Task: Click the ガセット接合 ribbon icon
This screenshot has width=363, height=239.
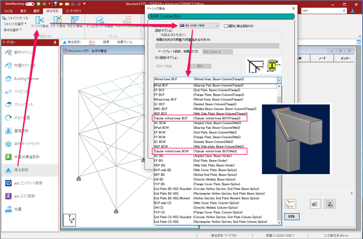Action: [75, 20]
